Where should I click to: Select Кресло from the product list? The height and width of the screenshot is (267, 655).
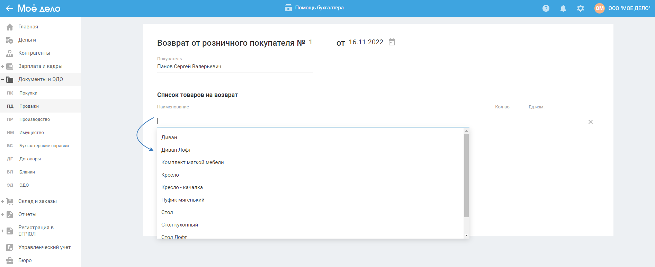(310, 175)
